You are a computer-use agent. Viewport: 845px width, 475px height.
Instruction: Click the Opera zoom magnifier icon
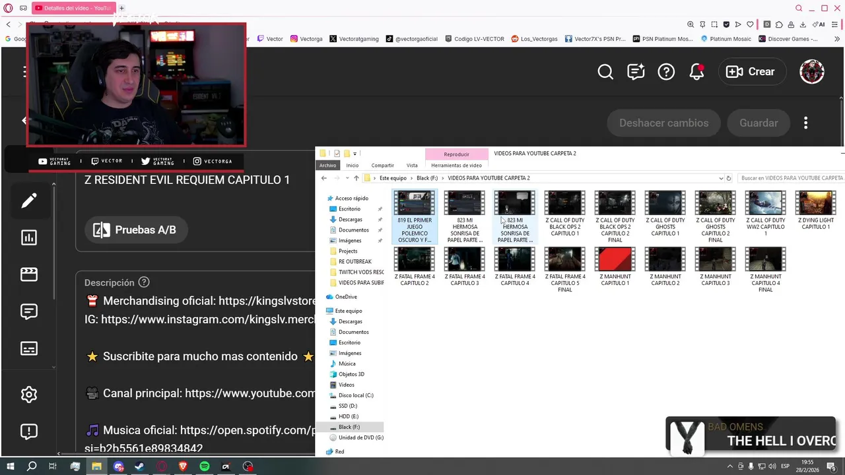(x=691, y=24)
